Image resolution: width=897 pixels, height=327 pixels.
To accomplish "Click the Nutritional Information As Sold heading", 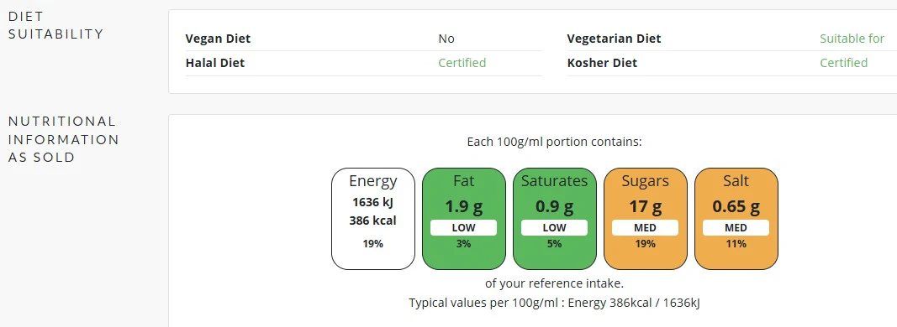I will click(x=64, y=139).
